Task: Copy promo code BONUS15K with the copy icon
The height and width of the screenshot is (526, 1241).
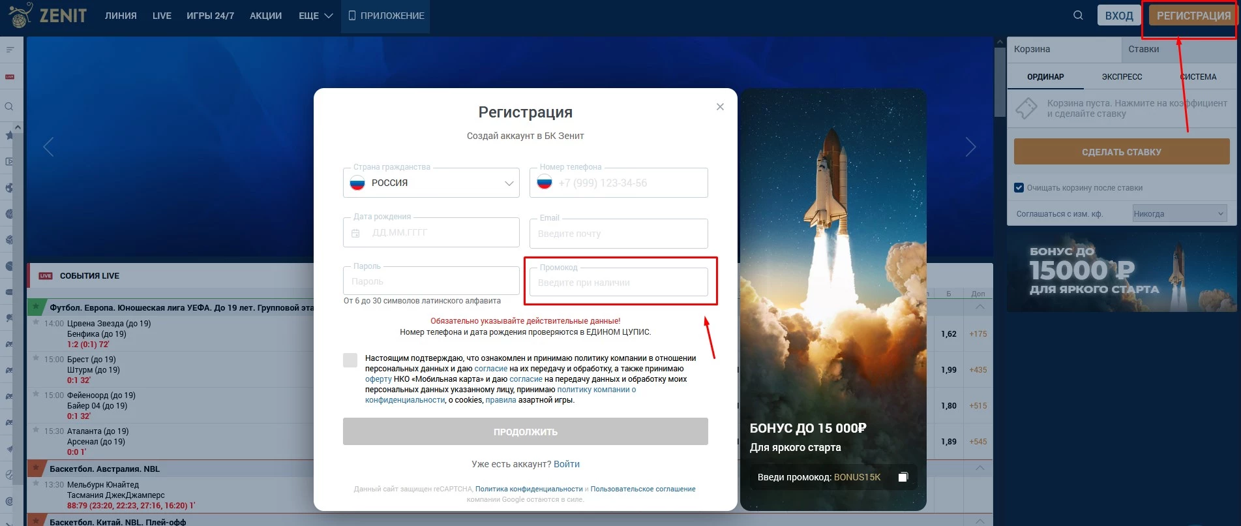Action: [x=903, y=477]
